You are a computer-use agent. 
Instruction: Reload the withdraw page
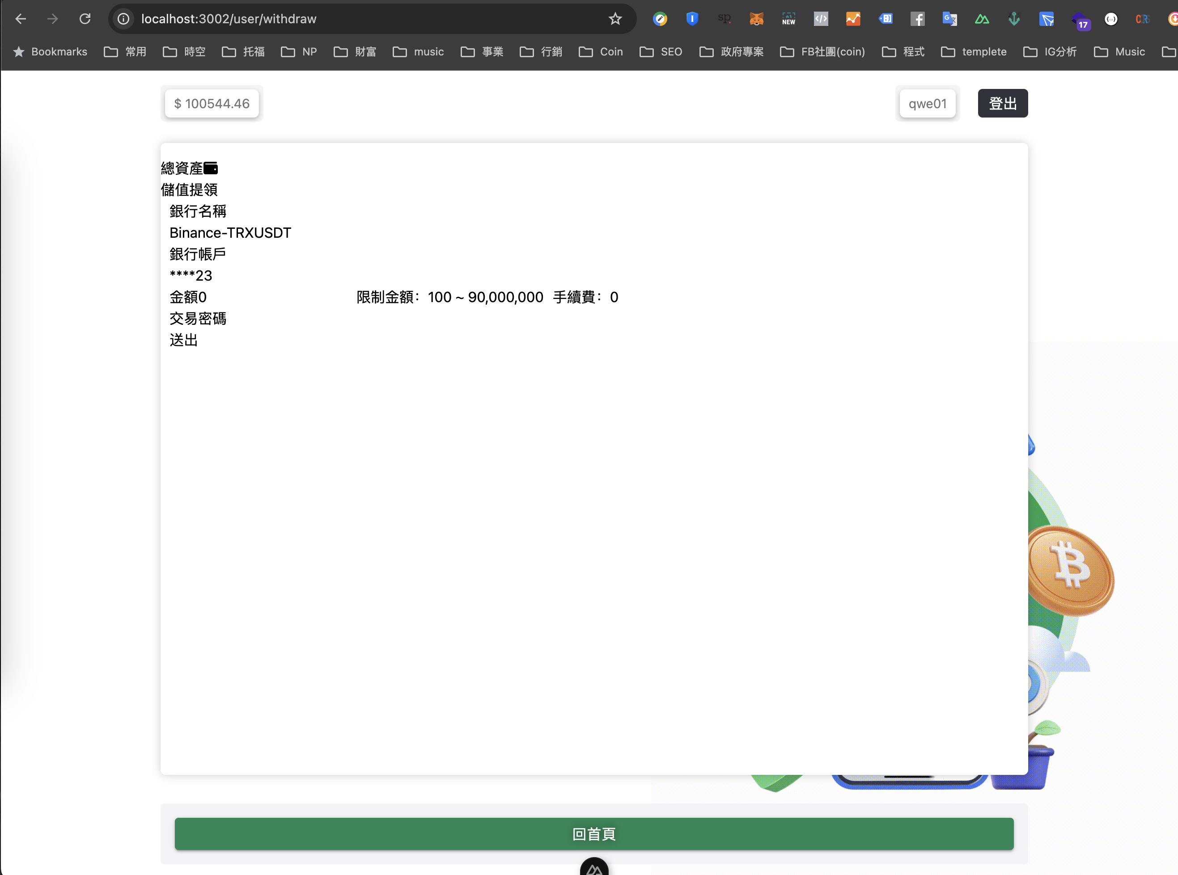pyautogui.click(x=85, y=19)
